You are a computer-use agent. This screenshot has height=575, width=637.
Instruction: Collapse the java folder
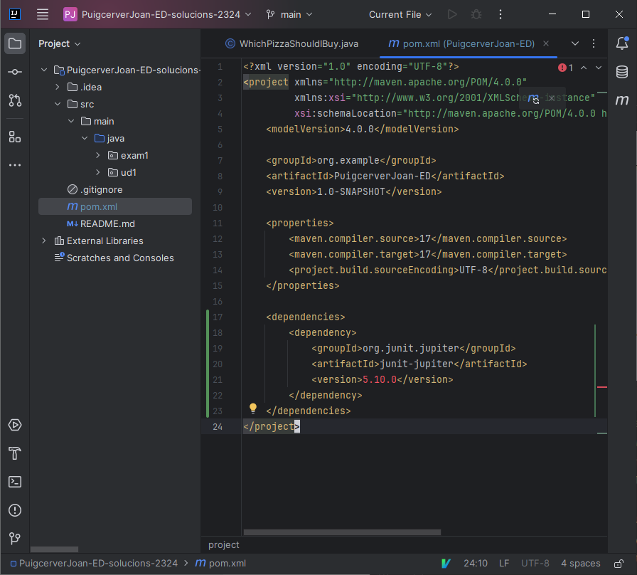[85, 138]
